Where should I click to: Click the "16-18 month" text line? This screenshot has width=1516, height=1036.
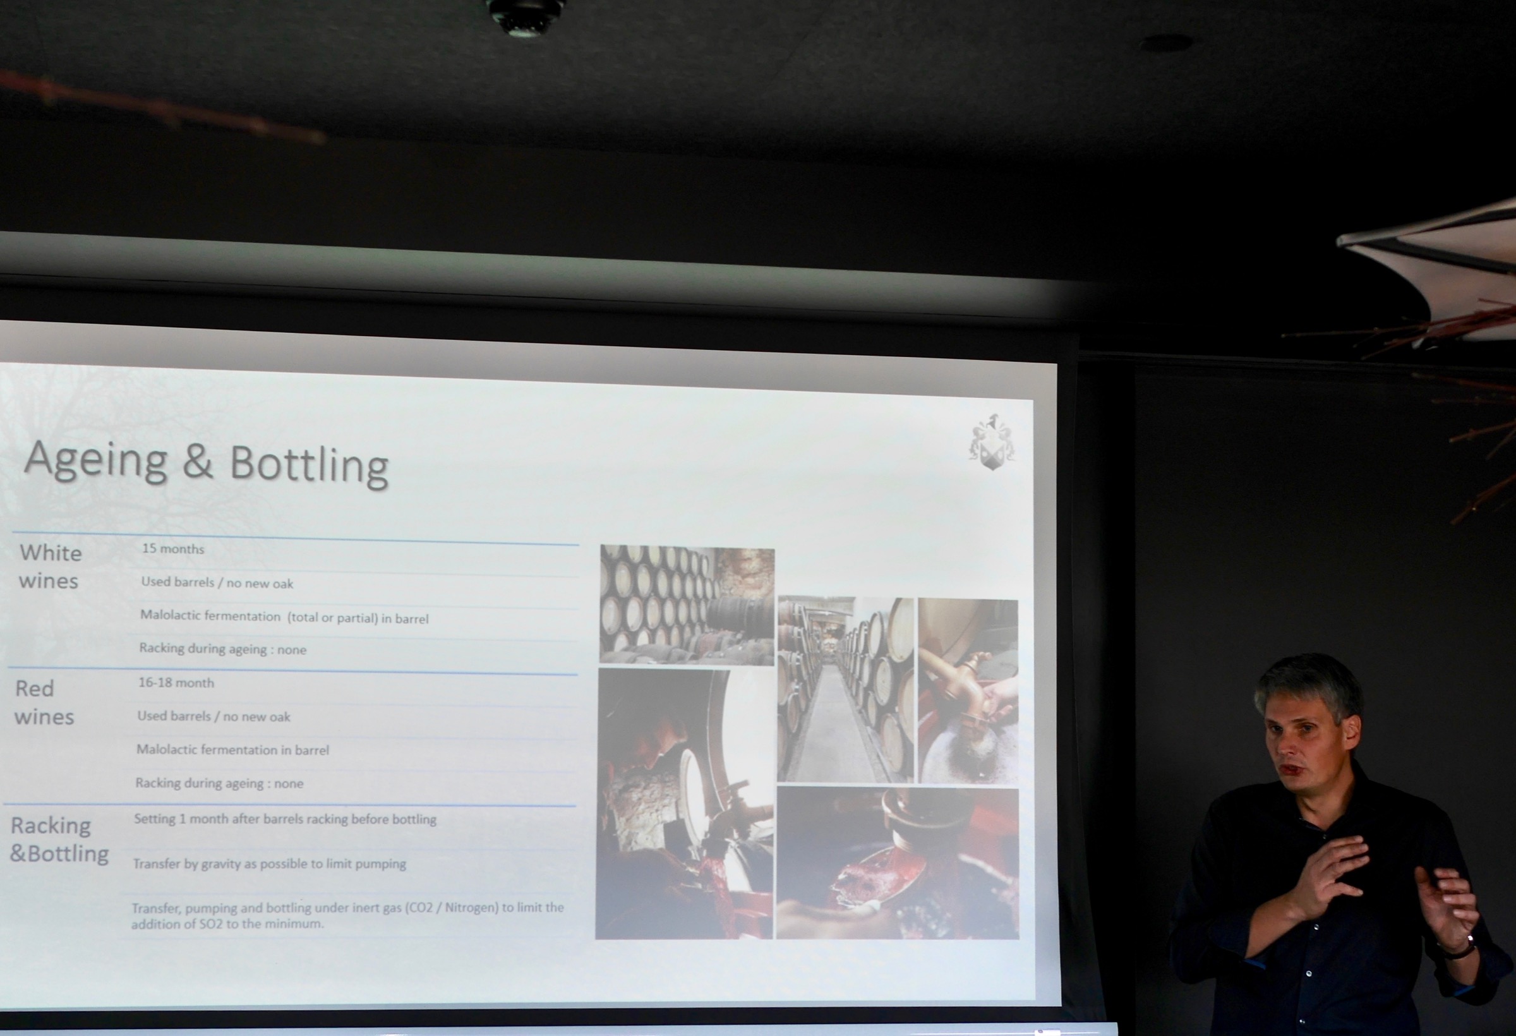(x=176, y=682)
